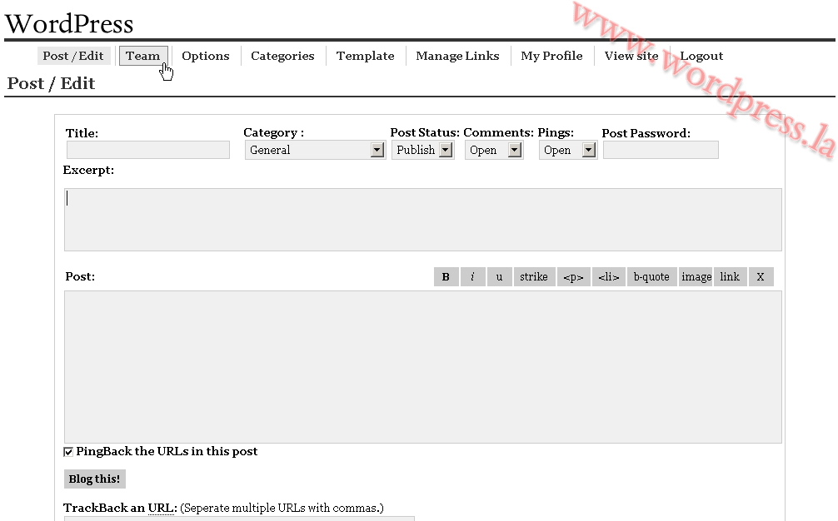Open the Post / Edit menu tab
Viewport: 838px width, 521px height.
tap(73, 56)
